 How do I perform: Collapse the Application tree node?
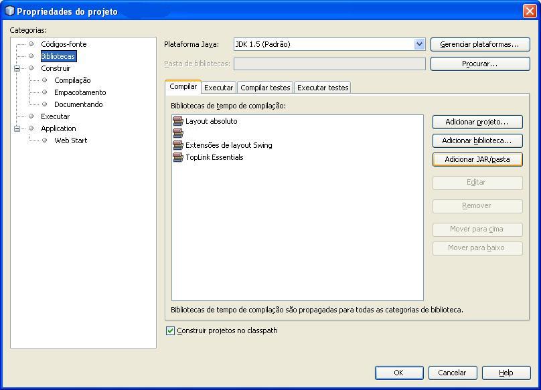point(17,128)
